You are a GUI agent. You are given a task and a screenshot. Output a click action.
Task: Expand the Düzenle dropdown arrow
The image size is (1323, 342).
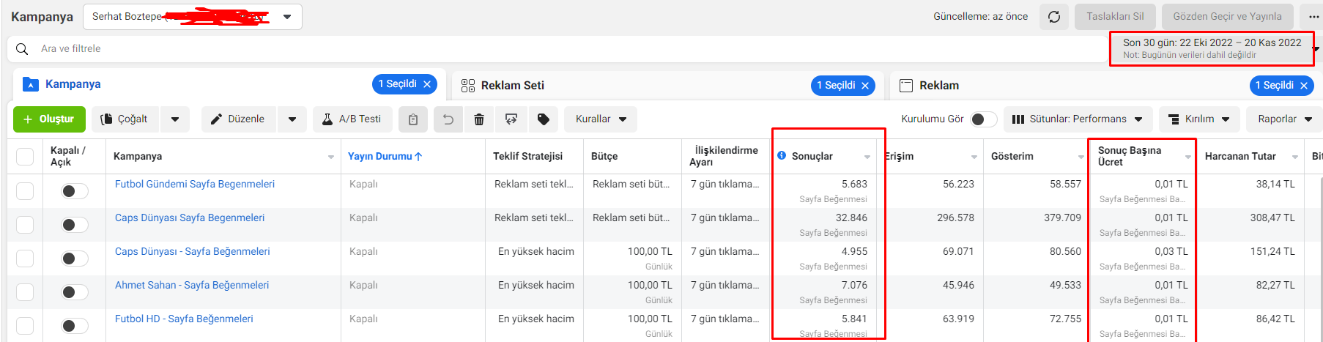(292, 119)
